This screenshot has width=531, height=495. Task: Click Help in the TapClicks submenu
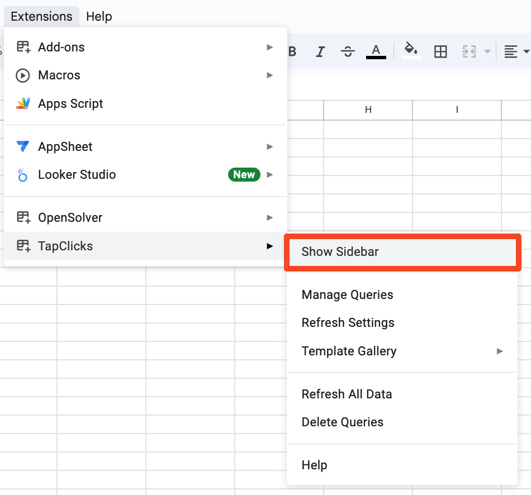point(402,465)
